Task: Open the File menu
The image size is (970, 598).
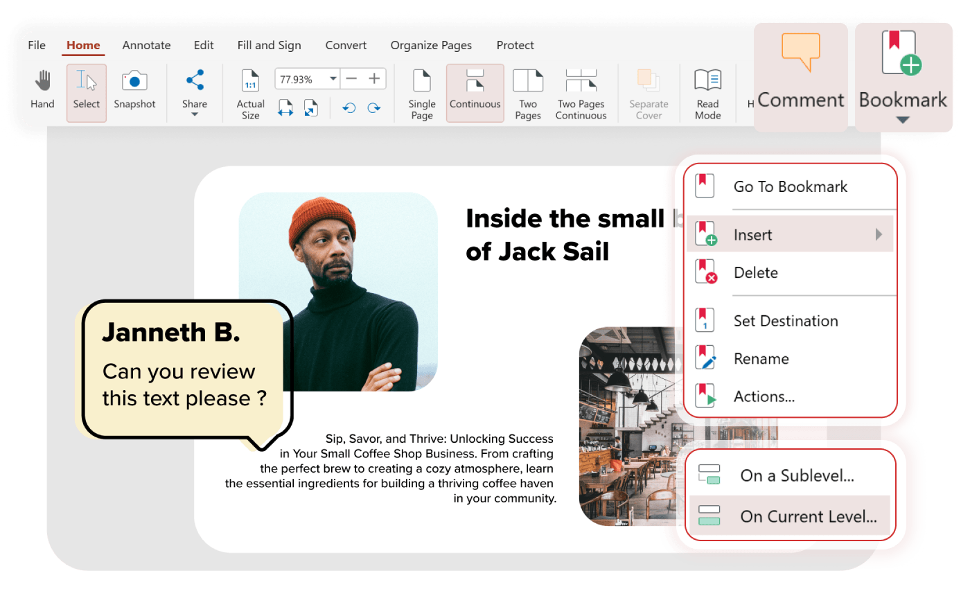Action: pos(37,45)
